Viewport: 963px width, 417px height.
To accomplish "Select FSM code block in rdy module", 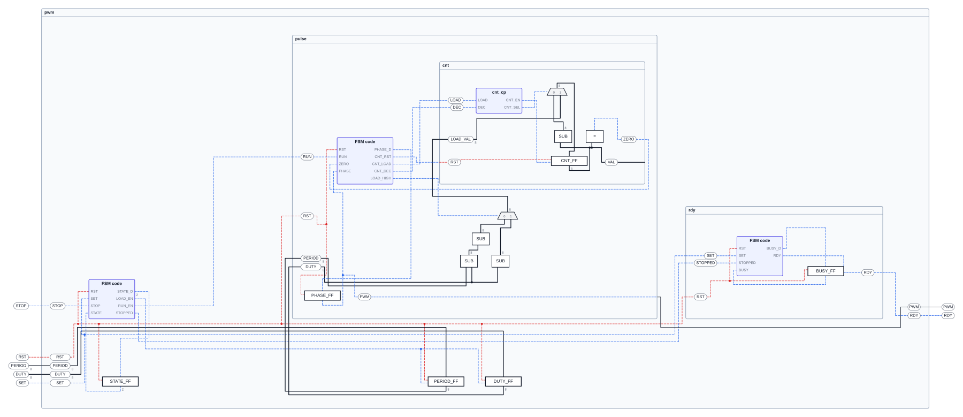I will (760, 256).
